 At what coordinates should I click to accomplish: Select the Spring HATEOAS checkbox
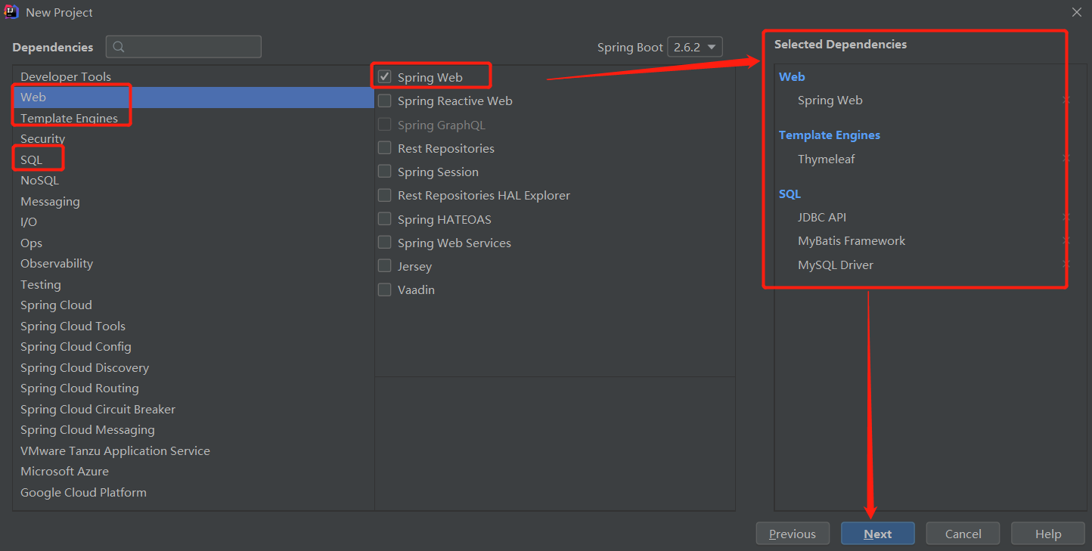384,219
